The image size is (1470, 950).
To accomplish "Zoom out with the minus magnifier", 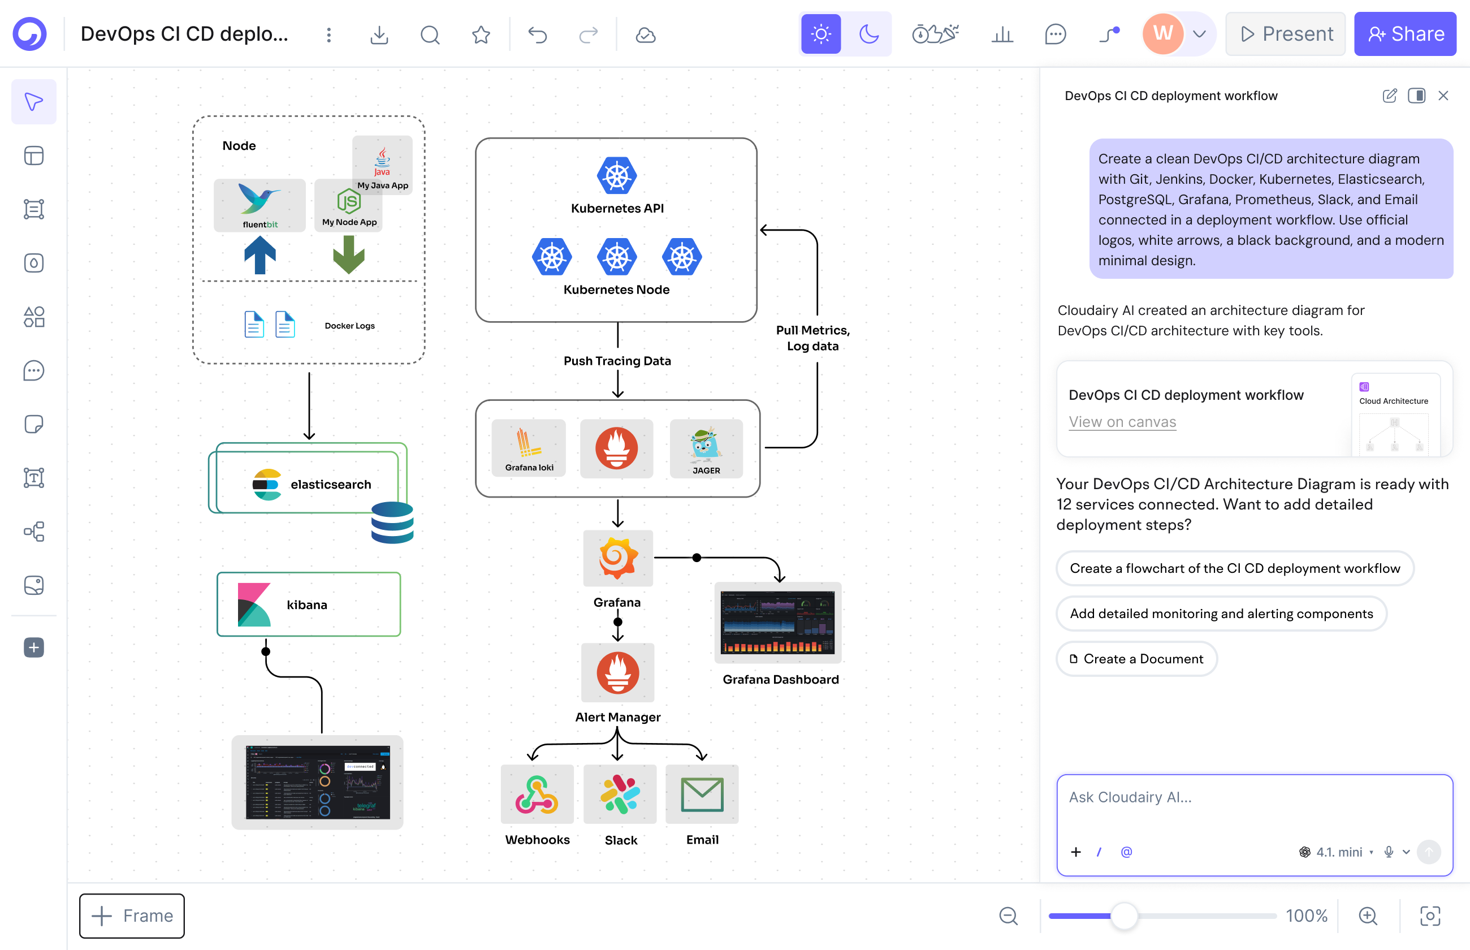I will 1008,916.
